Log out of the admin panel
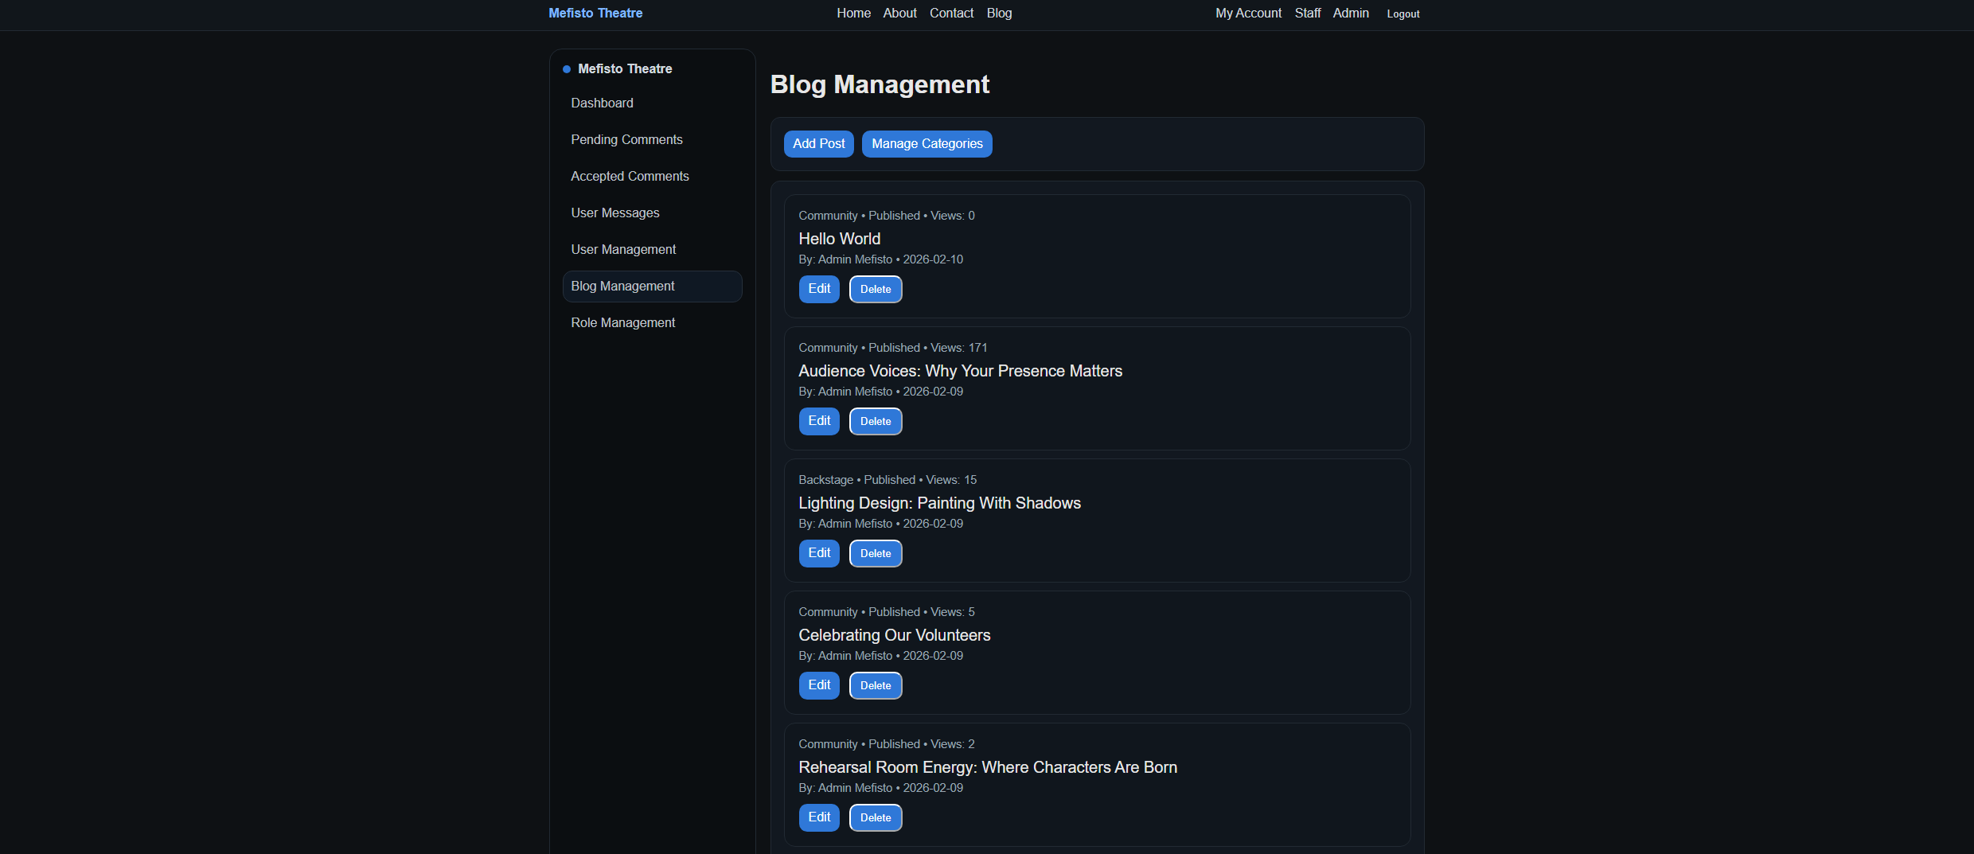The height and width of the screenshot is (854, 1974). tap(1402, 14)
